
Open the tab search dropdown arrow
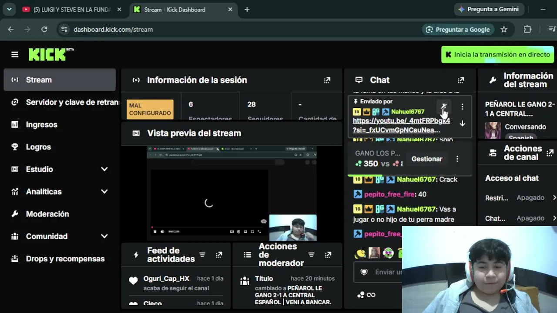click(9, 10)
